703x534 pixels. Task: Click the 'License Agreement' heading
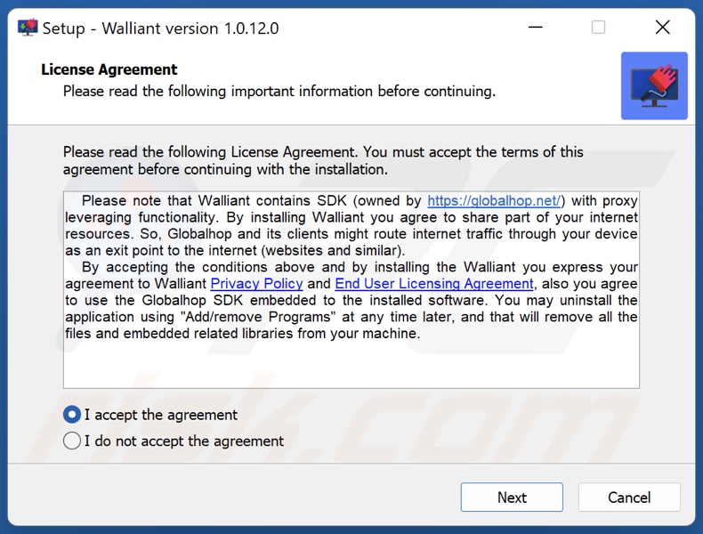(109, 69)
